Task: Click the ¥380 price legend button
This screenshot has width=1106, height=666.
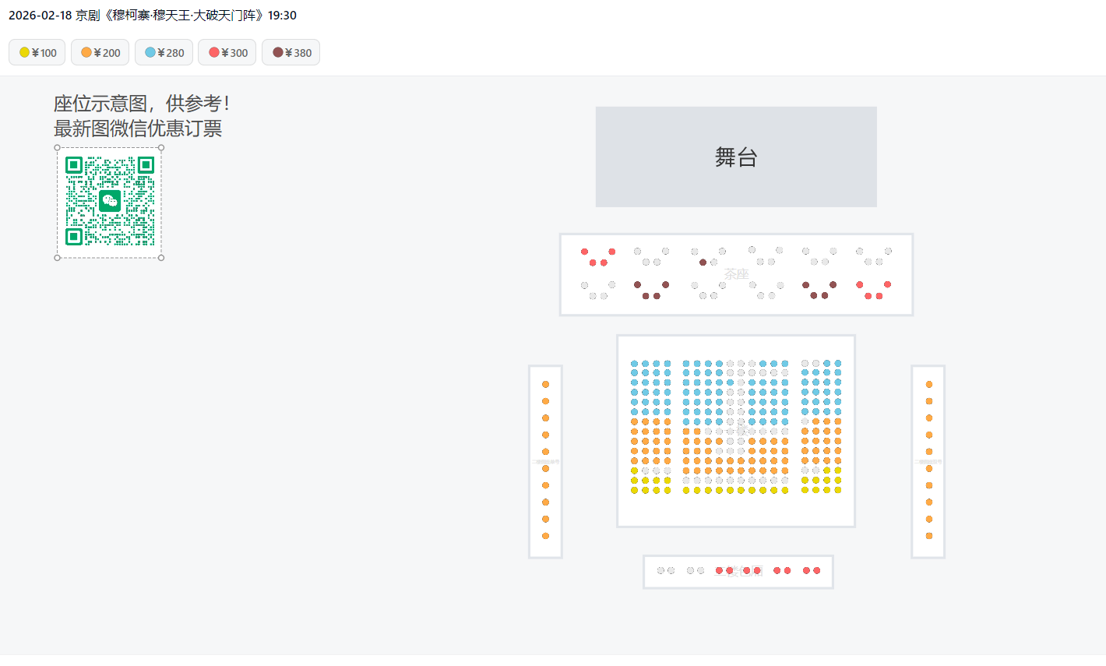Action: tap(291, 53)
